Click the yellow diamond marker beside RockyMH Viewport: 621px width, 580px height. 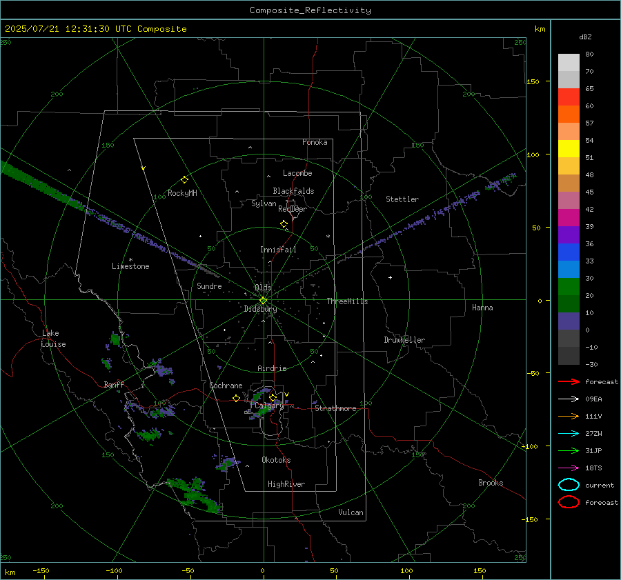(x=184, y=180)
